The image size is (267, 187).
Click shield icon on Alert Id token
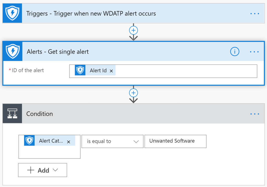(x=80, y=71)
